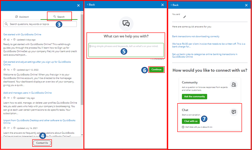
Task: Click 'What can we help you with?' heading
Action: coord(126,36)
